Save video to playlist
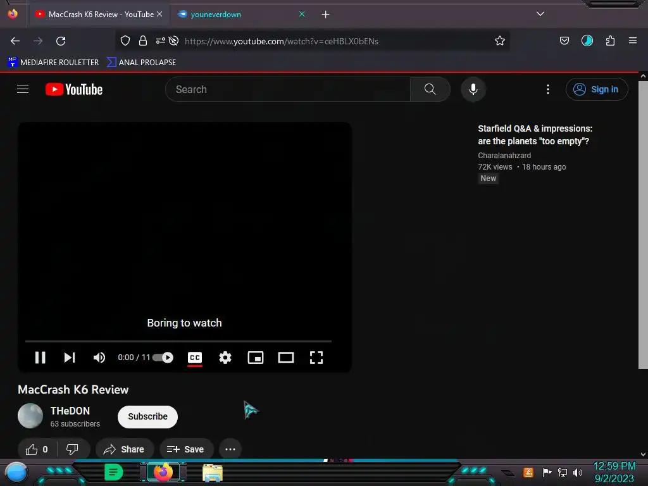This screenshot has width=648, height=486. (187, 449)
